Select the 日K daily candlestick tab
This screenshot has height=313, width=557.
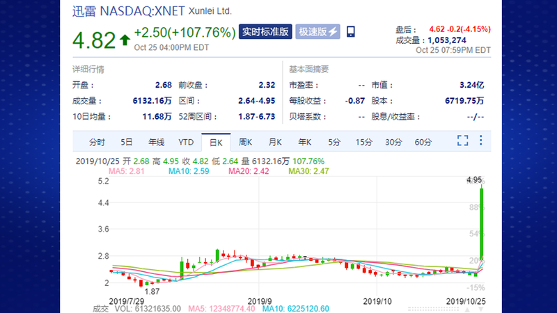[x=216, y=143]
